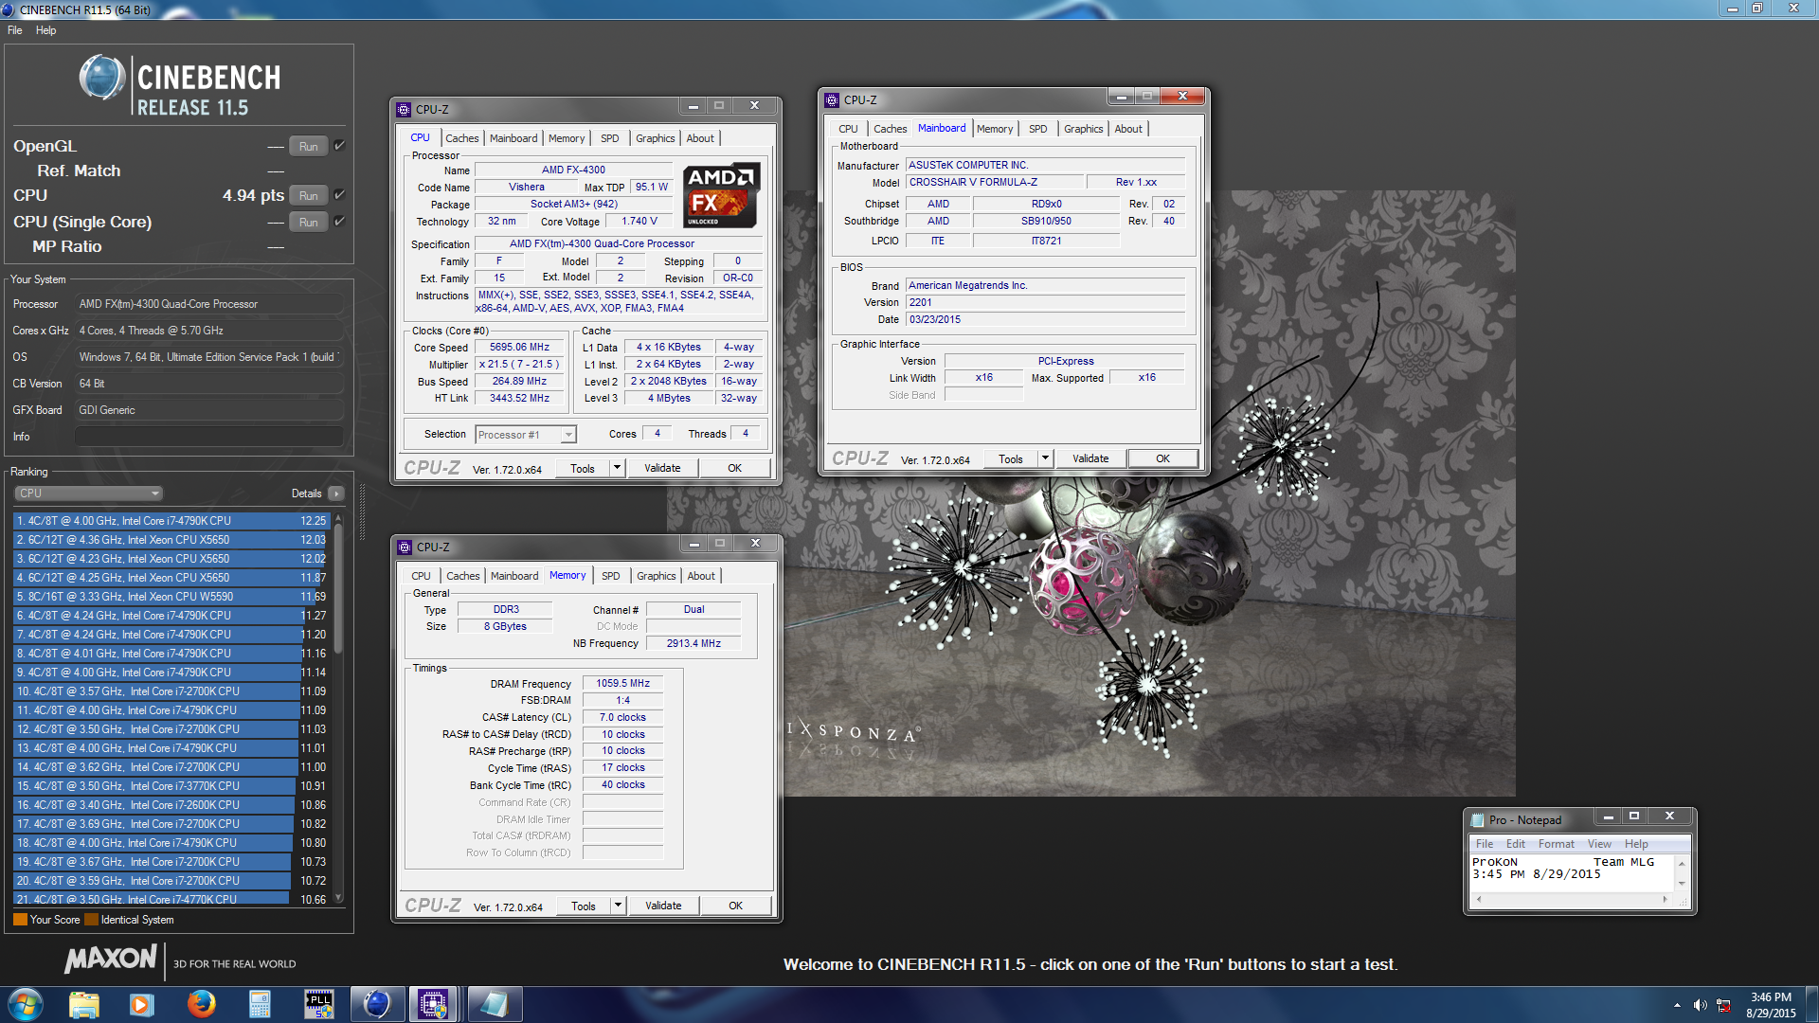Click Show Desktop strip on taskbar
This screenshot has width=1819, height=1023.
click(1811, 1004)
